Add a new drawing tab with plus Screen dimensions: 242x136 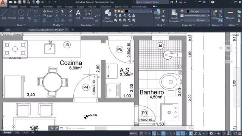click(x=73, y=29)
